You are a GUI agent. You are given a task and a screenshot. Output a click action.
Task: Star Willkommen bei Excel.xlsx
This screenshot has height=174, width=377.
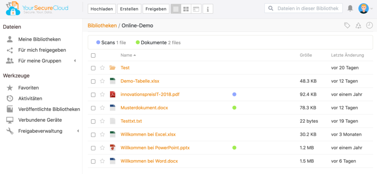(102, 134)
